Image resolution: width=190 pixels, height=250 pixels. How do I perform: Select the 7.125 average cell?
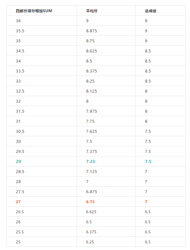point(106,171)
